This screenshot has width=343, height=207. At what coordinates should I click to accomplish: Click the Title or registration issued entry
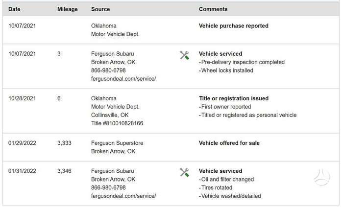[234, 98]
